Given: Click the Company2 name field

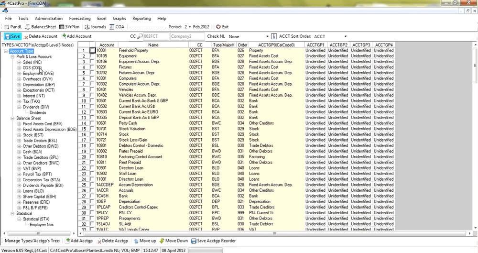Looking at the screenshot, I should [187, 36].
